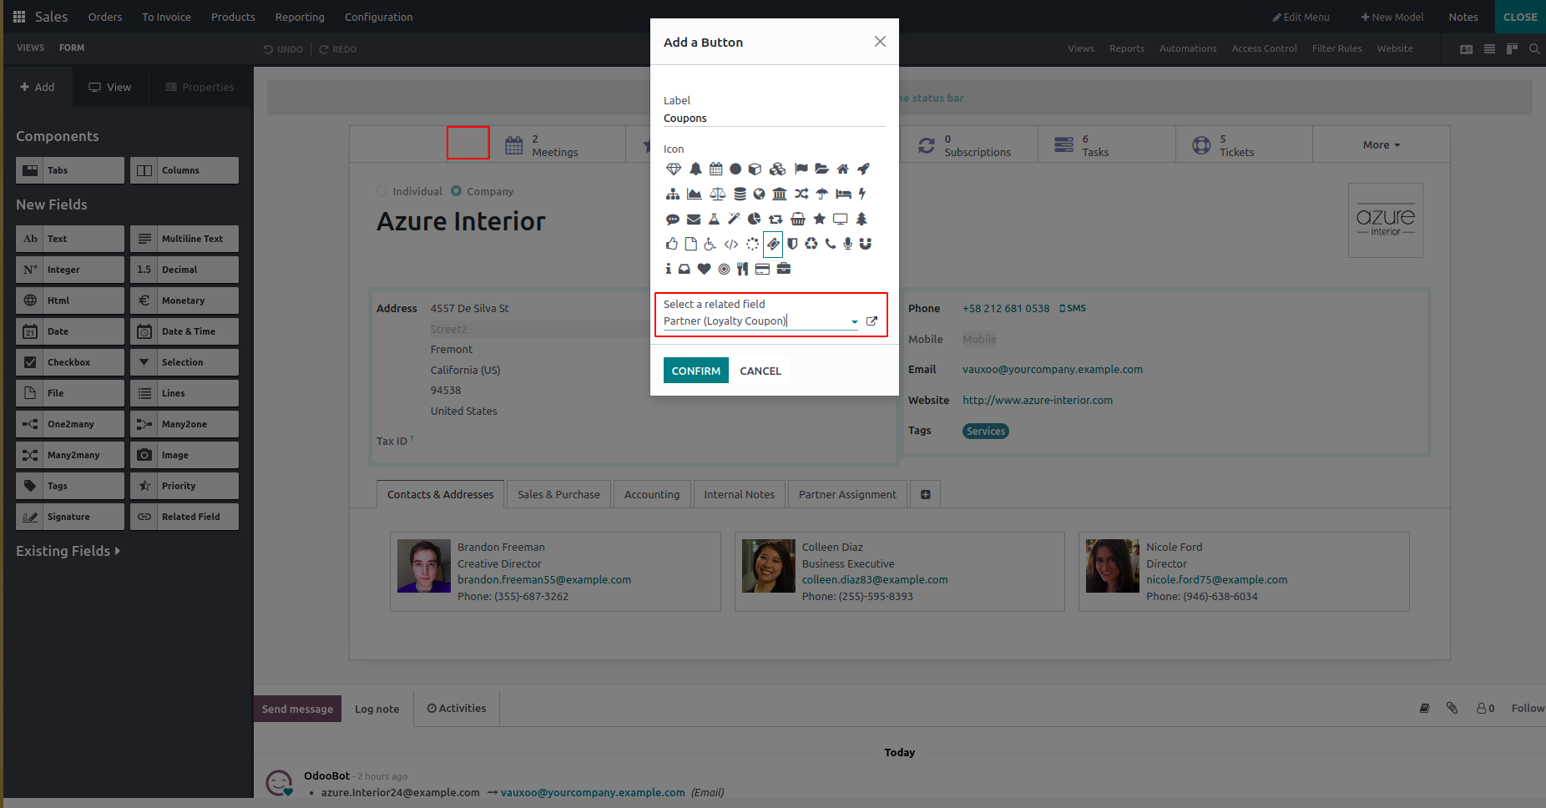Open the Sales apps grid icon
Image resolution: width=1546 pixels, height=808 pixels.
(x=19, y=17)
